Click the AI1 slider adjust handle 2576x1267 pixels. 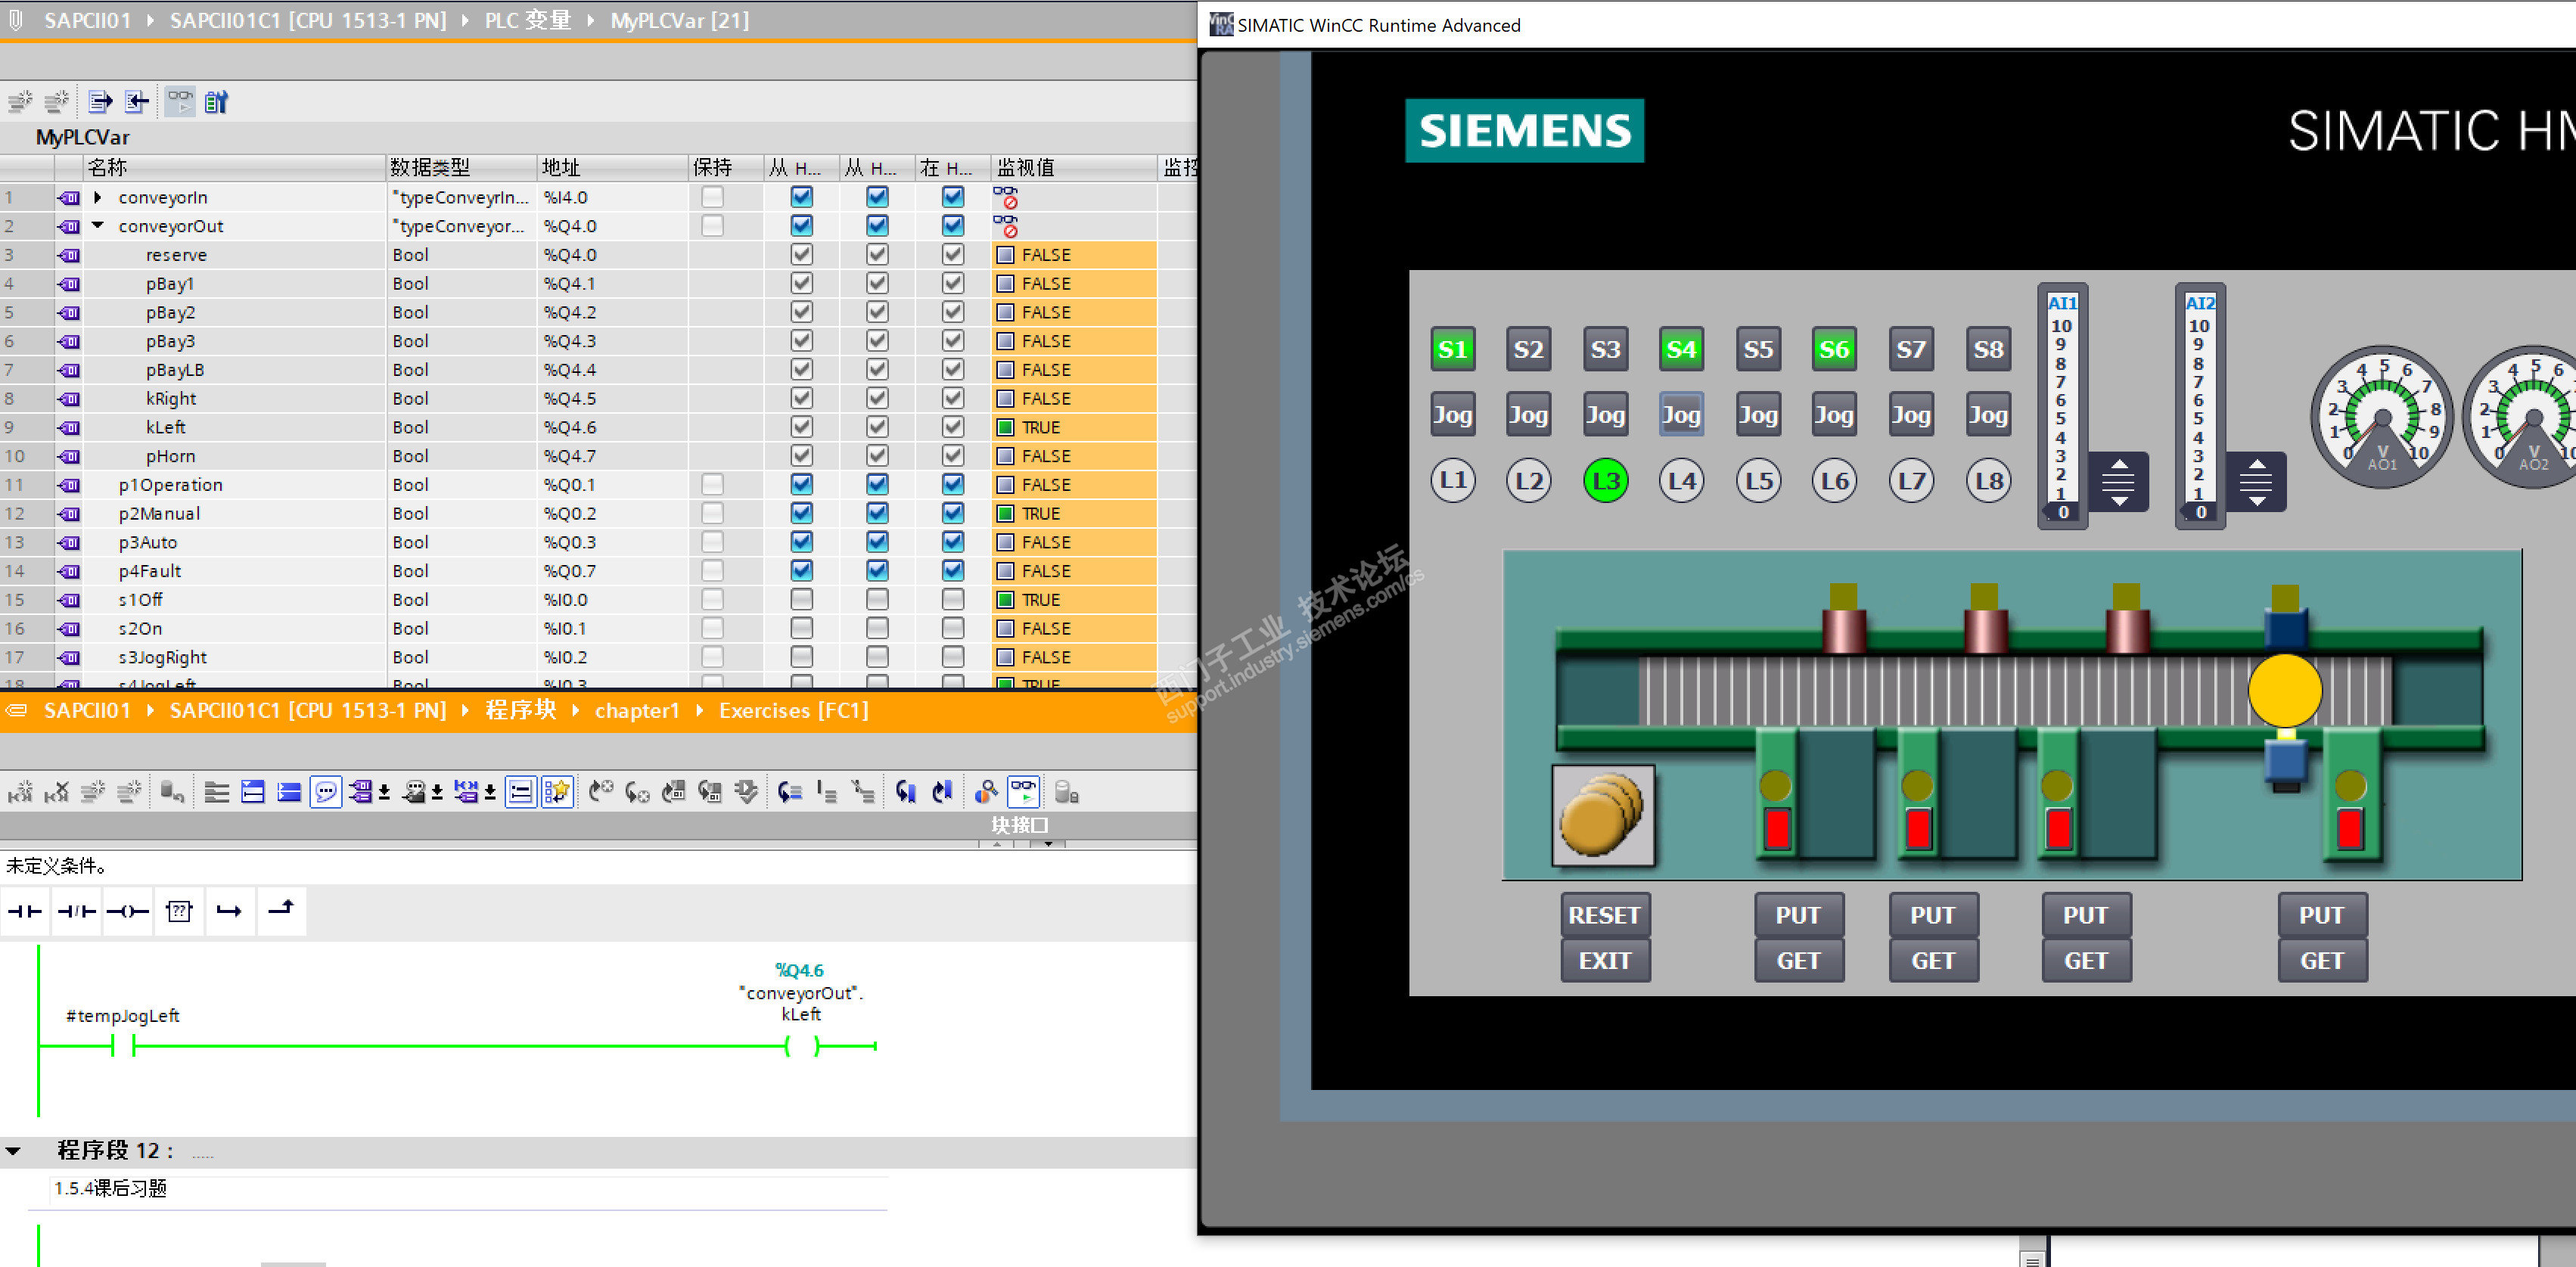point(2118,483)
